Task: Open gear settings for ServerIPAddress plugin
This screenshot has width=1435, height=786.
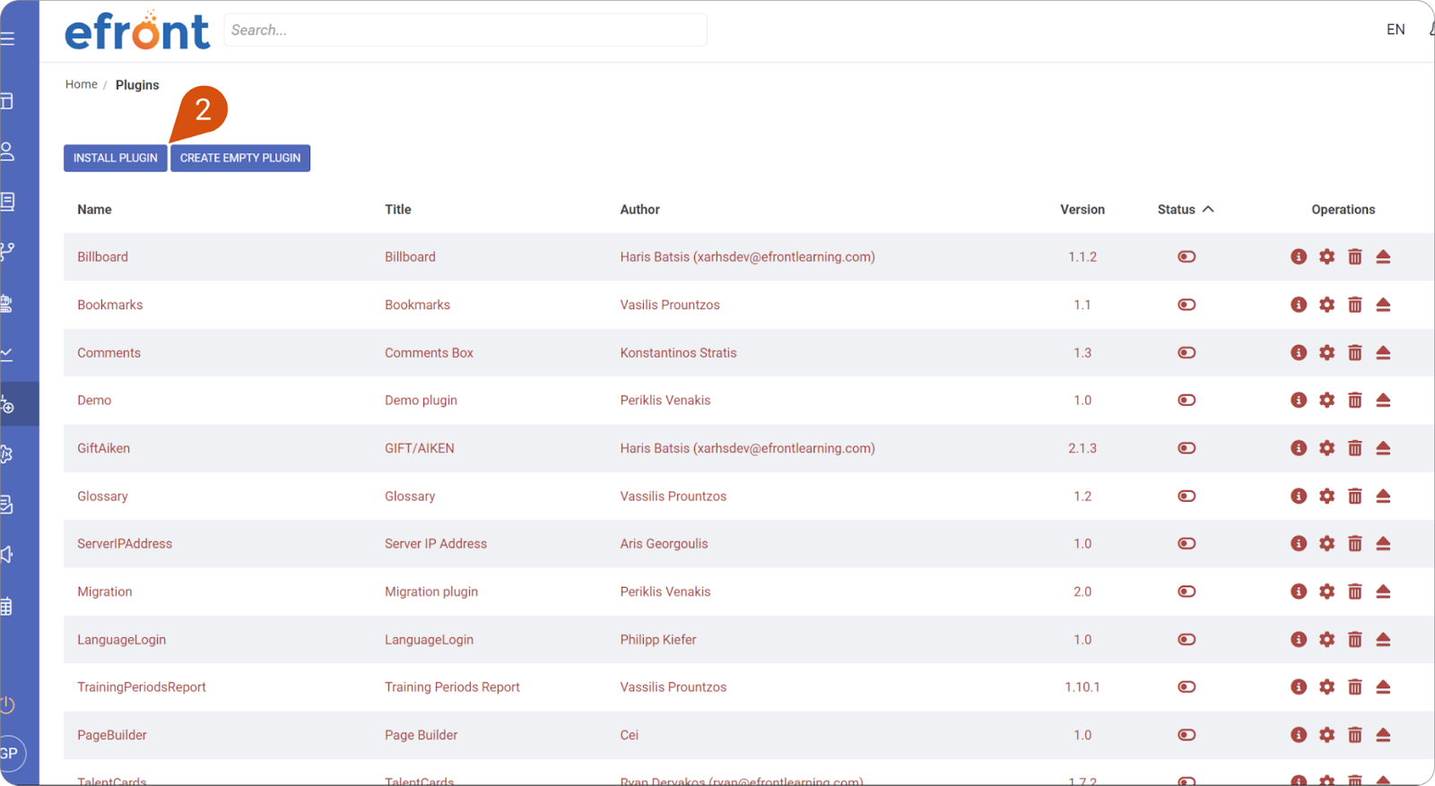Action: pyautogui.click(x=1326, y=543)
